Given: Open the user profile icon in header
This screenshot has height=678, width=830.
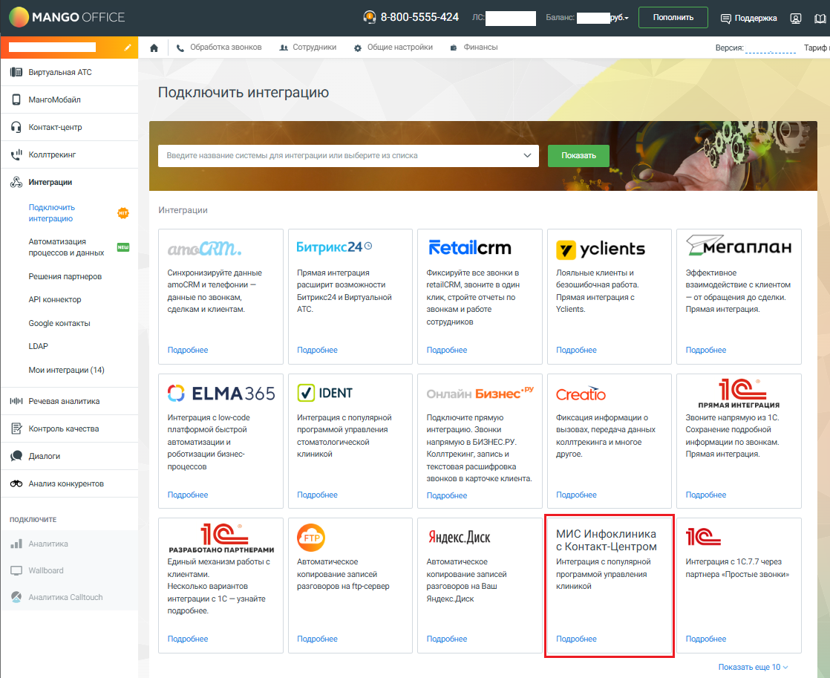Looking at the screenshot, I should [x=796, y=19].
